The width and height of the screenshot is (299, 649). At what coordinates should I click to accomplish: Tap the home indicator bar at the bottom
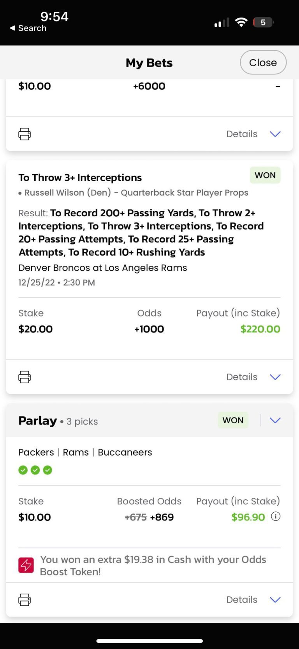click(149, 640)
